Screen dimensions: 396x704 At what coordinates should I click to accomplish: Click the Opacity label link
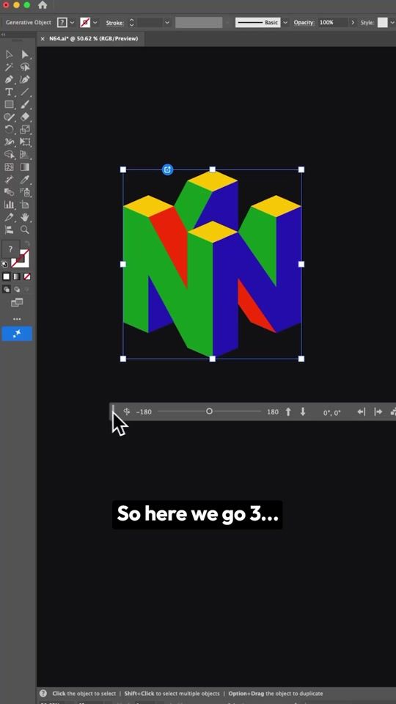[x=304, y=23]
